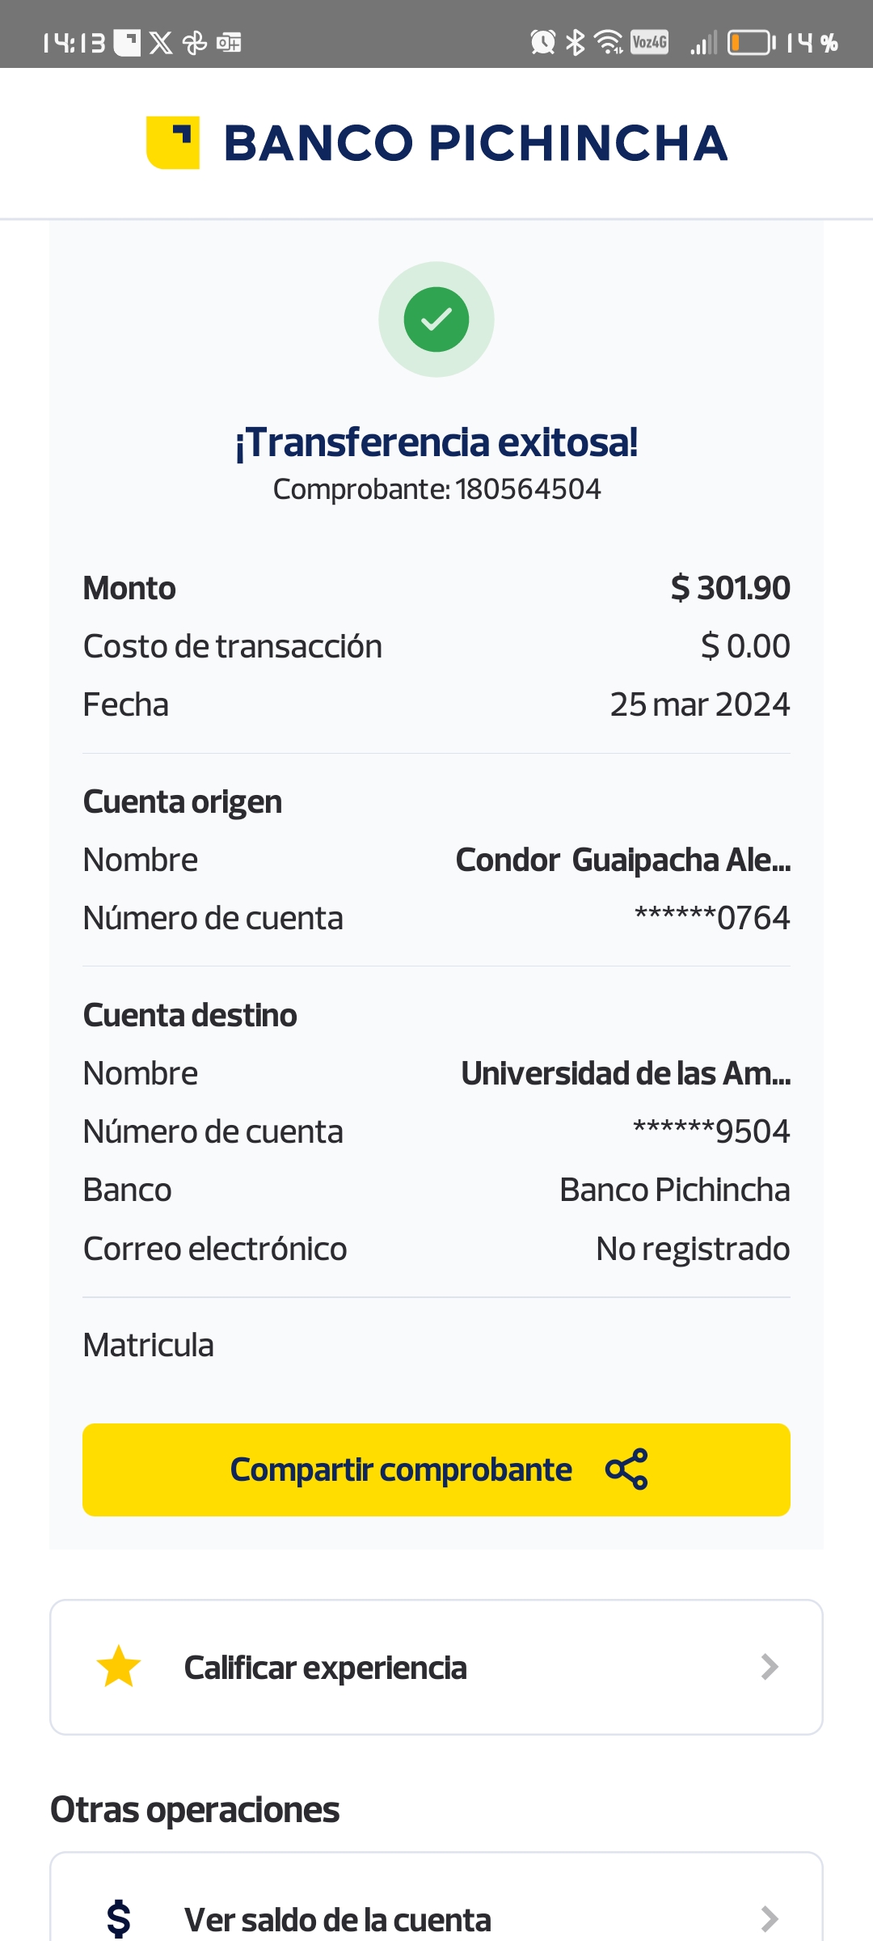The width and height of the screenshot is (873, 1941).
Task: Tap the truncated destination name Universidad de las Am
Action: (625, 1073)
